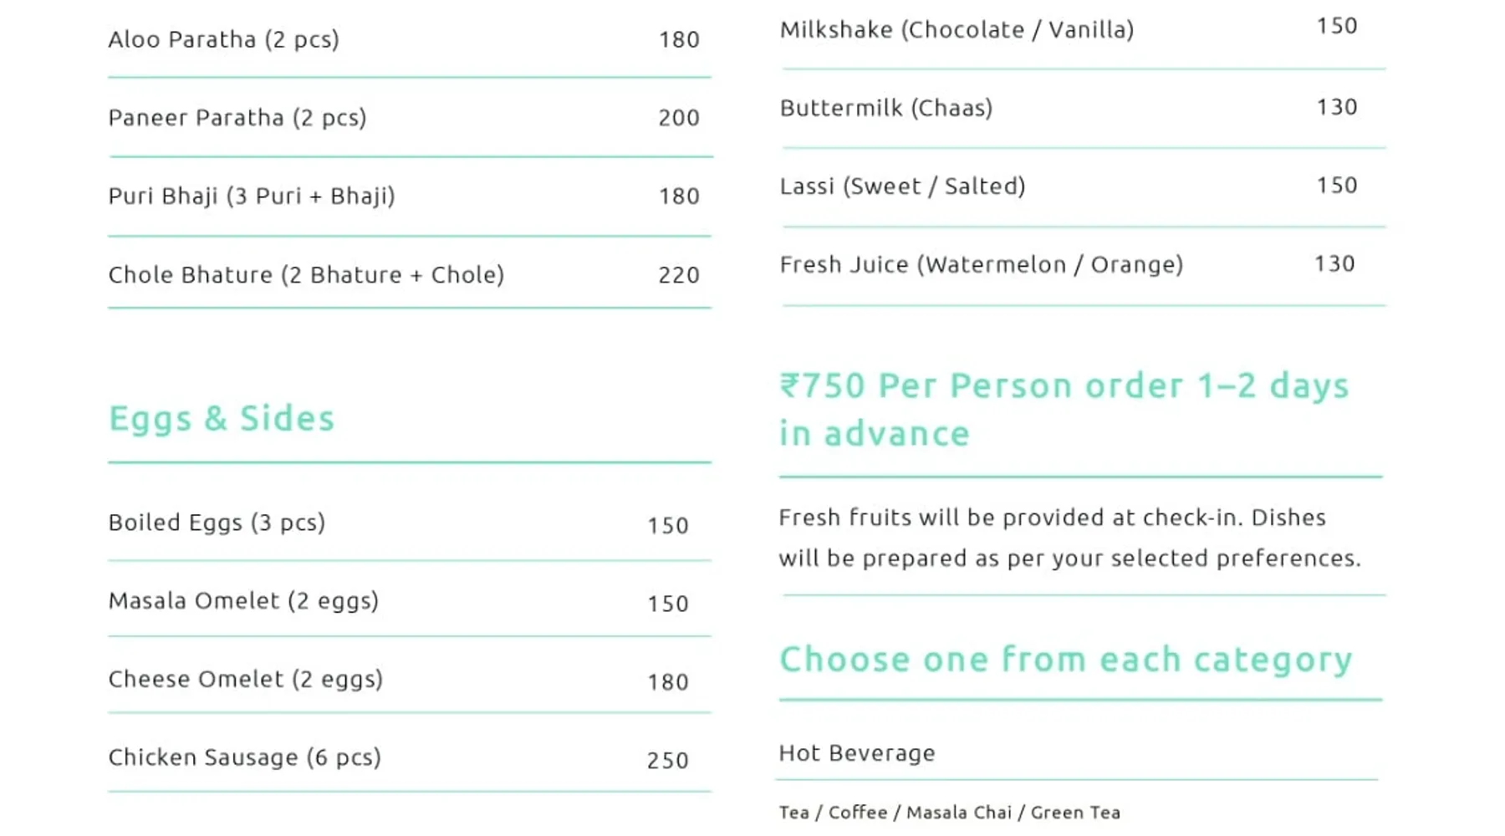Click the Aloo Paratha menu item
The width and height of the screenshot is (1505, 836).
pos(223,39)
